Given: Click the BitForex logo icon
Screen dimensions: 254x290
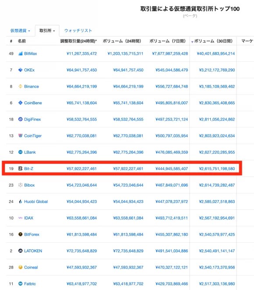Looking at the screenshot, I should (x=20, y=234).
